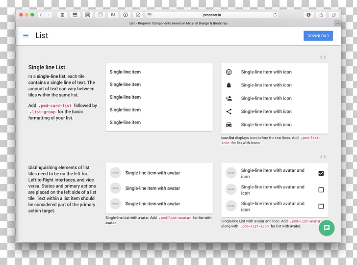This screenshot has height=265, width=357.
Task: Click the blue DOWNLOAD button
Action: tap(318, 36)
